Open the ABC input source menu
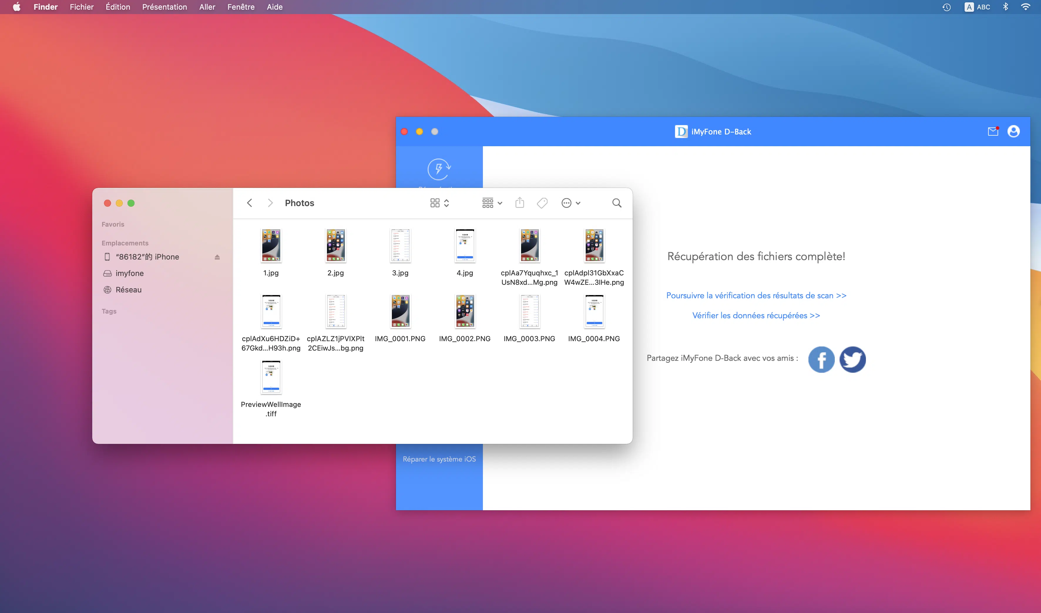 977,7
